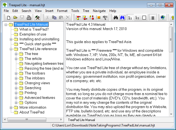Screen dimensions: 176x130
Task: Expand the Options tree node
Action: point(16,103)
